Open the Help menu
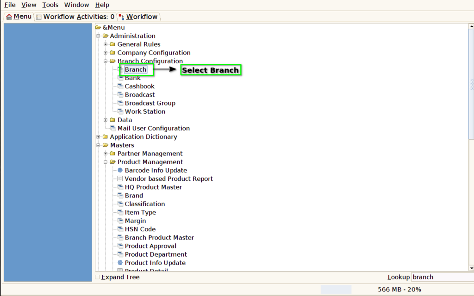 102,5
